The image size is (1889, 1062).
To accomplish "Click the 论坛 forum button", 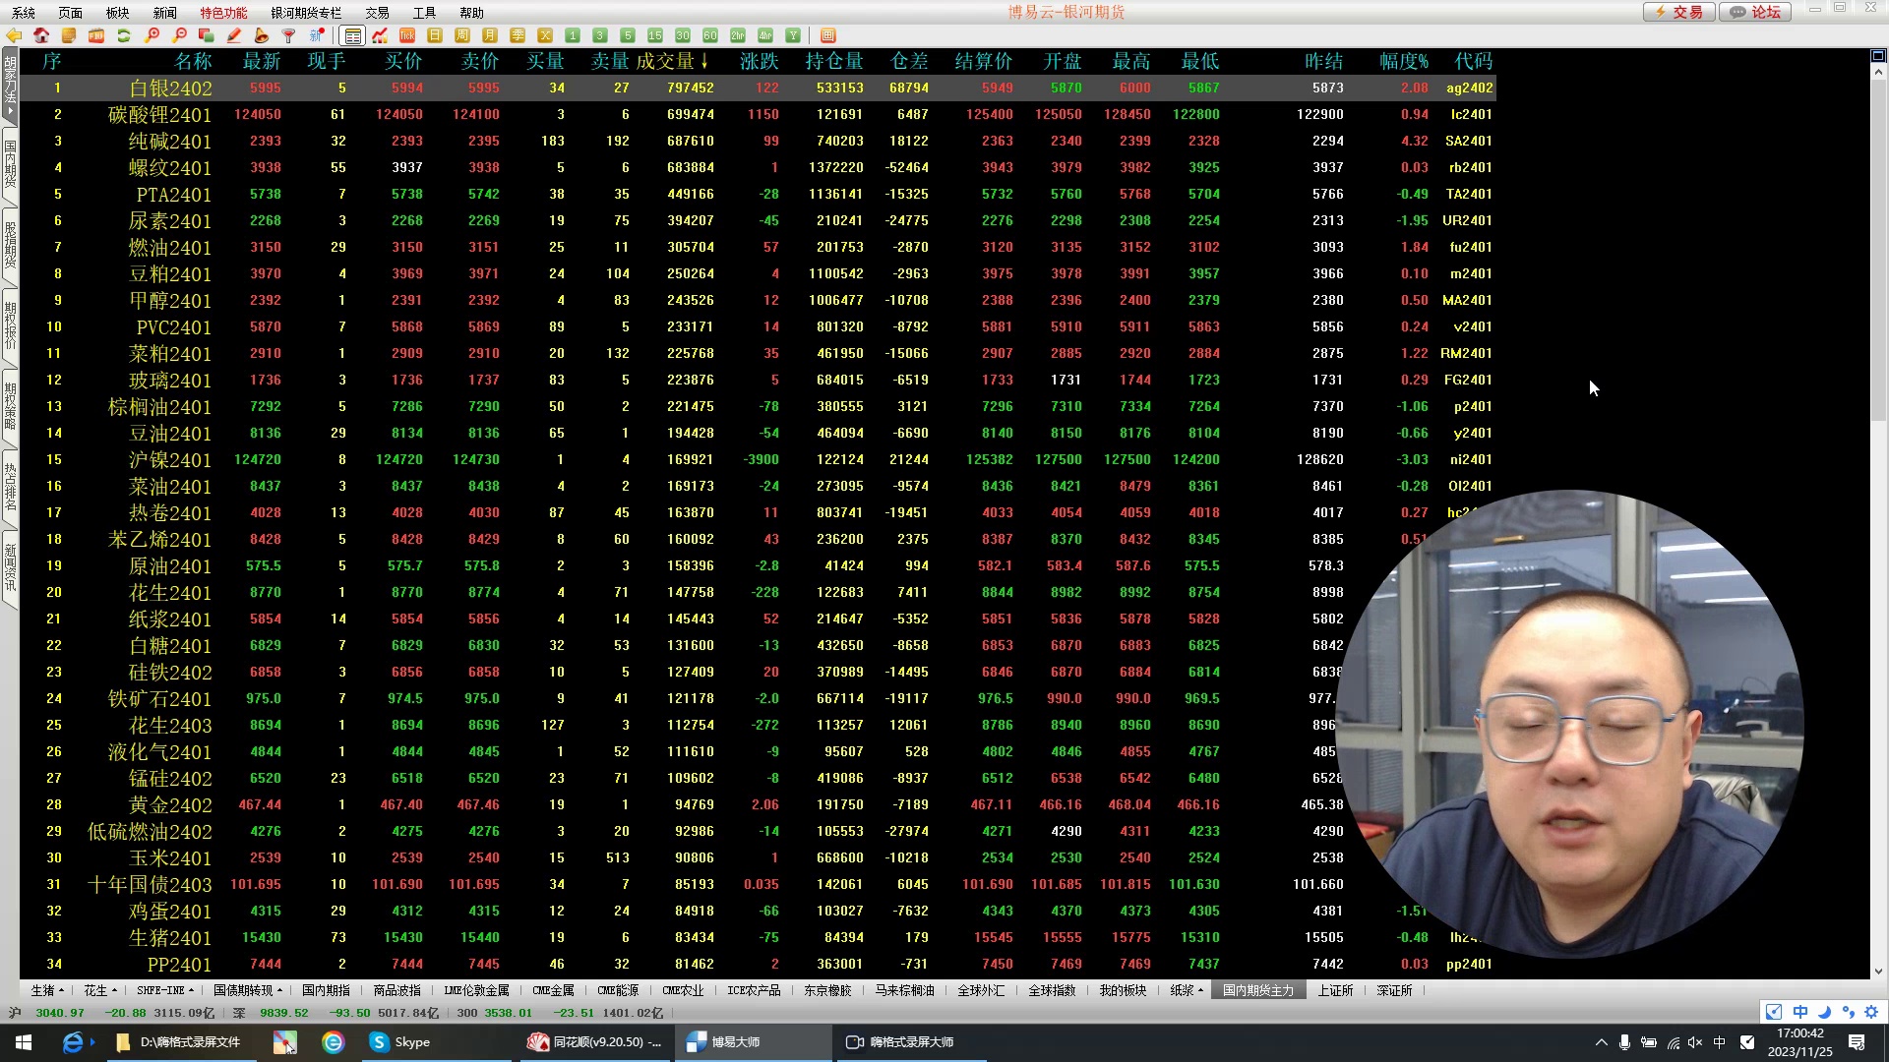I will tap(1757, 12).
